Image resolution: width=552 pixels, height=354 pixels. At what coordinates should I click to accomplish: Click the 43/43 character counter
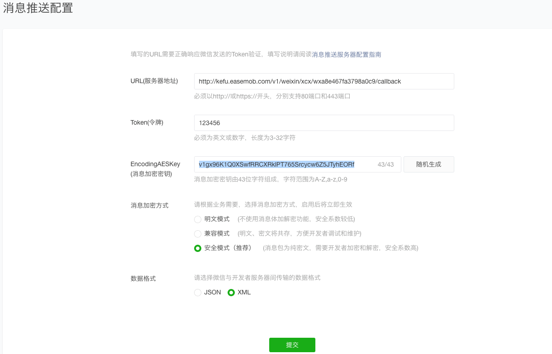(x=385, y=165)
